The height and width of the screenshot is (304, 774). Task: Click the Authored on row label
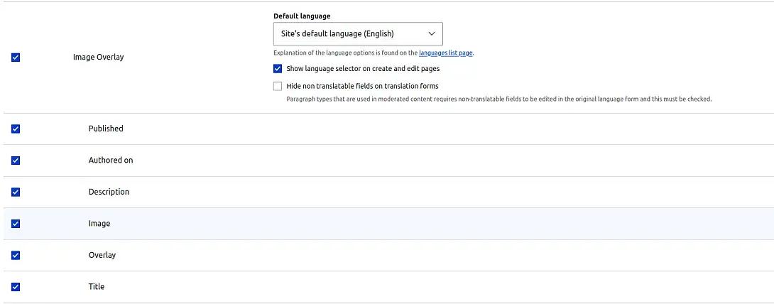(111, 160)
